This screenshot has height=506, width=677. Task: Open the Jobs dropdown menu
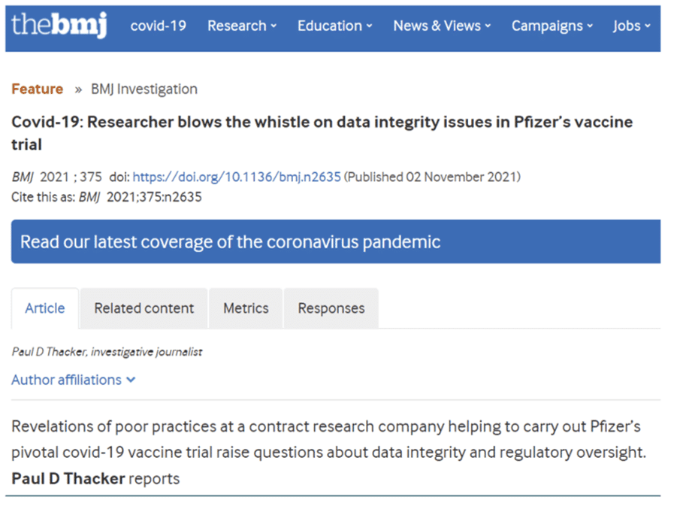[632, 26]
